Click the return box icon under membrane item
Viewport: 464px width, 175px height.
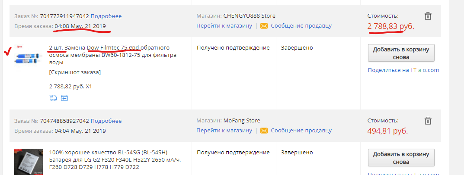64,97
